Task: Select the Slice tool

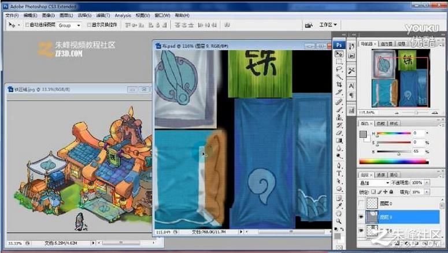Action: [x=339, y=92]
